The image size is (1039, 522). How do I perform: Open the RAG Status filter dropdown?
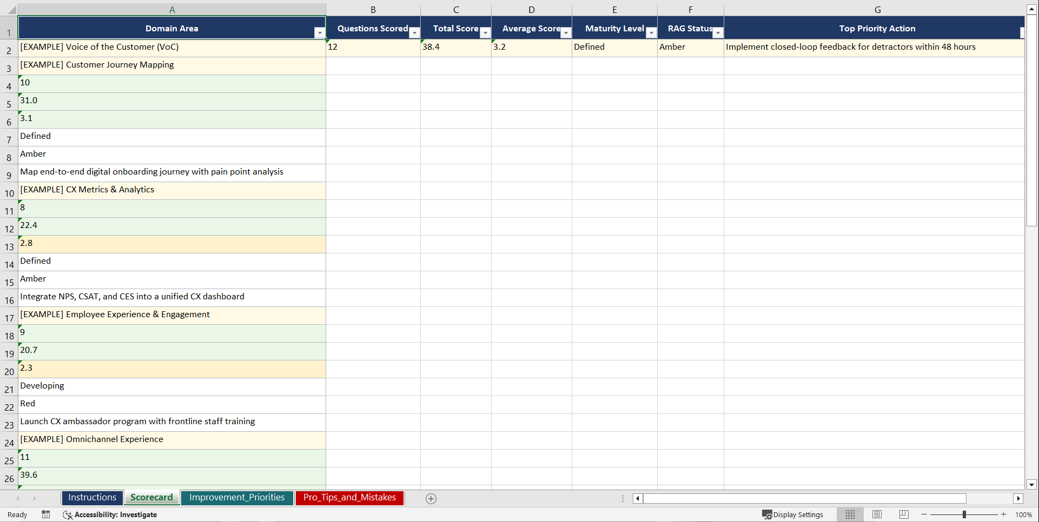[x=718, y=33]
